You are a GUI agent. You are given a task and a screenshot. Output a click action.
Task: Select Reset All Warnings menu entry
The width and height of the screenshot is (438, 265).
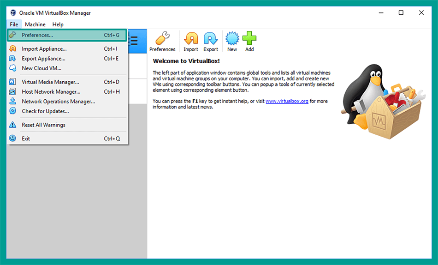(67, 125)
